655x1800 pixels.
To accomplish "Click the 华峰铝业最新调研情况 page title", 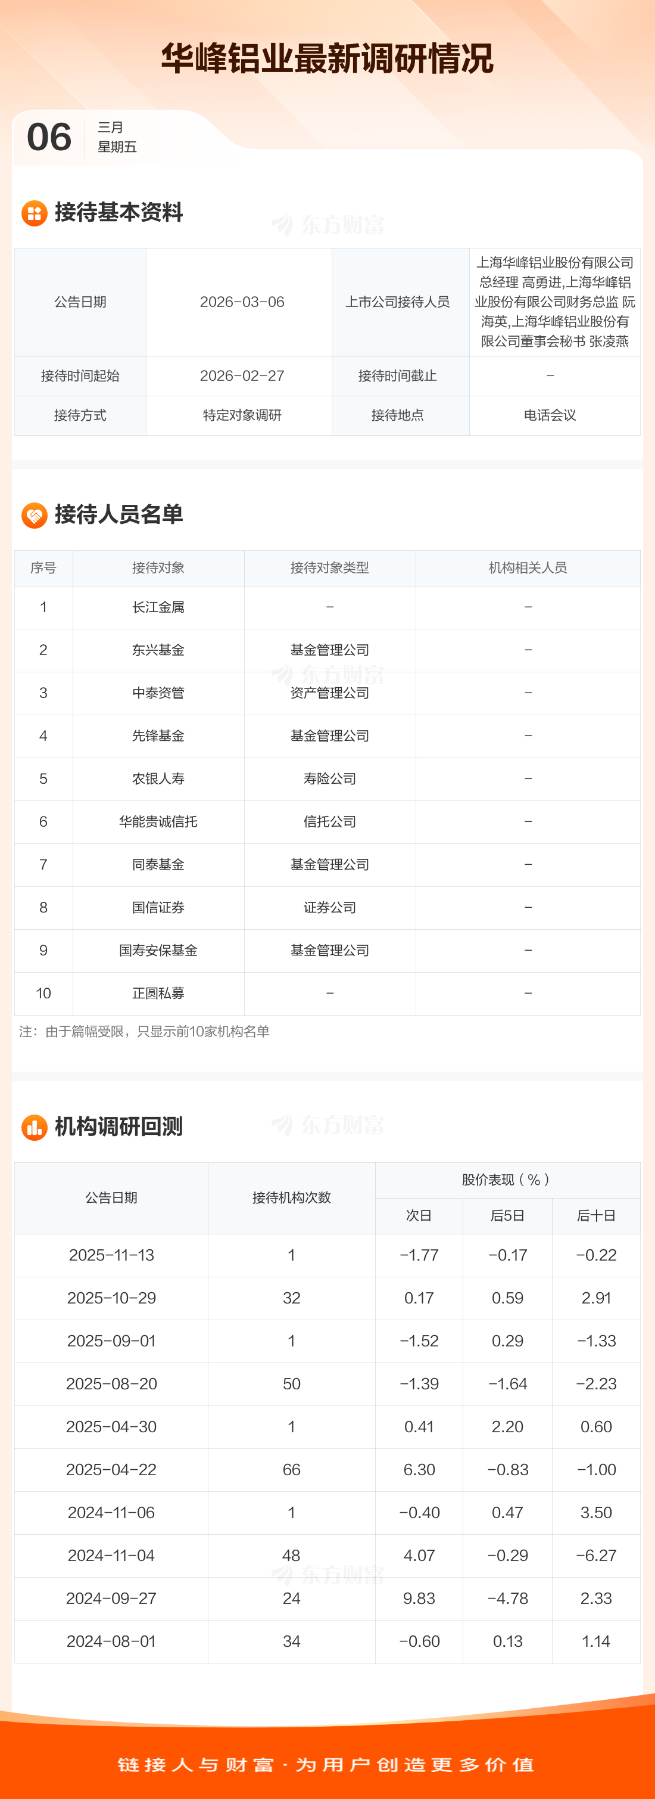I will (x=327, y=58).
